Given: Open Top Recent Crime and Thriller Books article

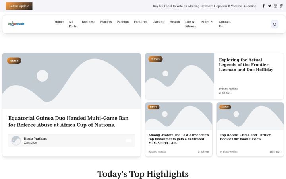Looking at the screenshot, I should [x=245, y=137].
